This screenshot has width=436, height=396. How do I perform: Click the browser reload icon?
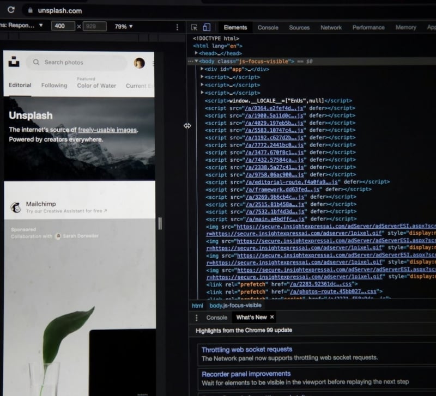tap(11, 10)
